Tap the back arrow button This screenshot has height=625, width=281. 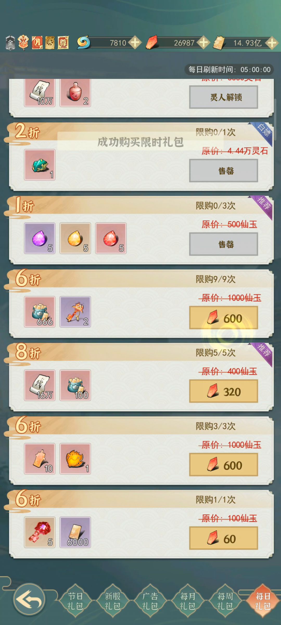(x=29, y=599)
